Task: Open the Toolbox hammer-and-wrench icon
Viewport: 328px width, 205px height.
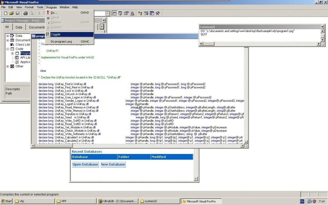Action: [158, 14]
